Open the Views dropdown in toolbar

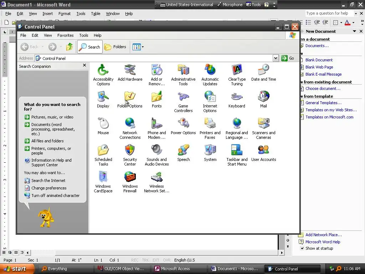[143, 47]
